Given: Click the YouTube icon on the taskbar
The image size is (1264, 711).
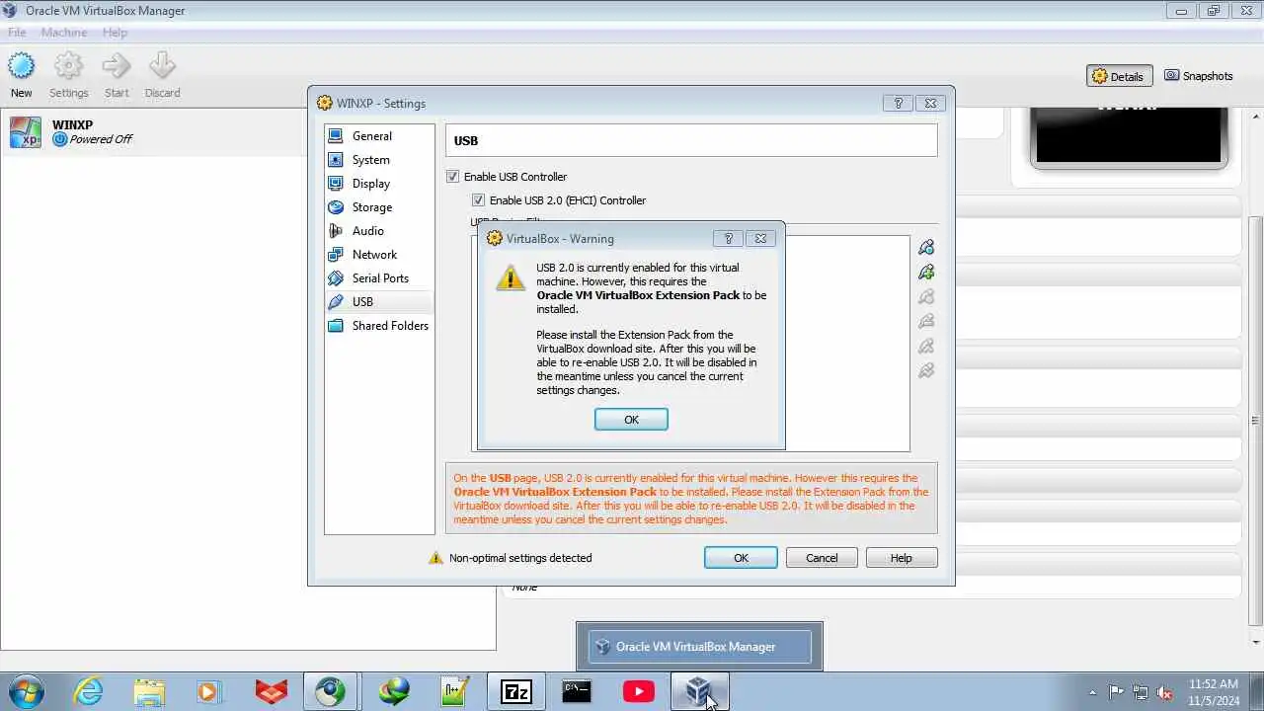Looking at the screenshot, I should pyautogui.click(x=638, y=691).
